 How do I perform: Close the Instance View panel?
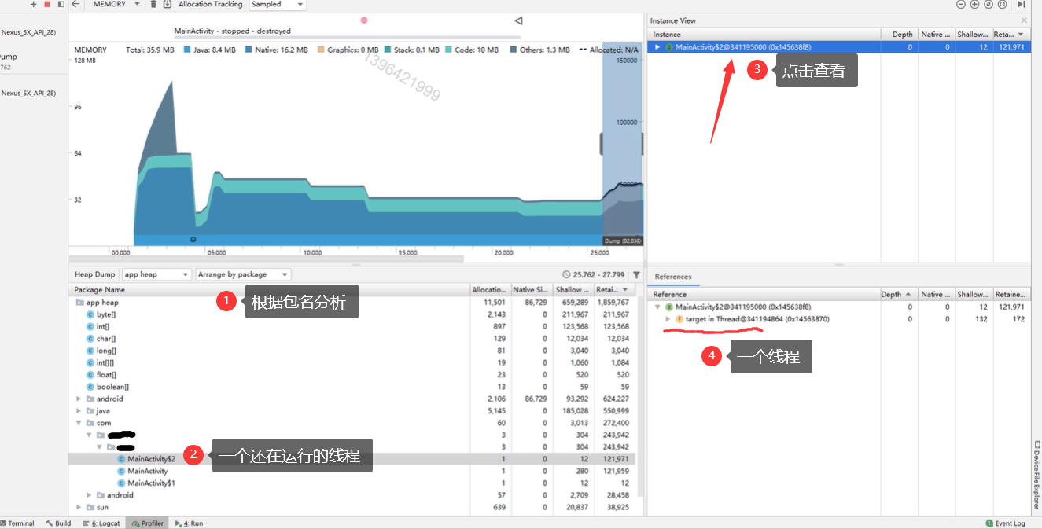point(1024,20)
